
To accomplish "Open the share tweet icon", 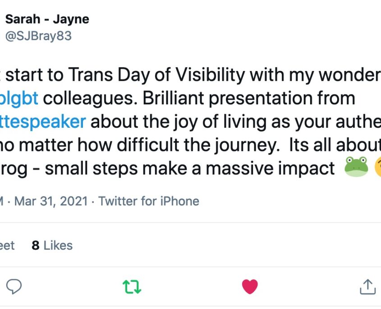I will pyautogui.click(x=367, y=286).
